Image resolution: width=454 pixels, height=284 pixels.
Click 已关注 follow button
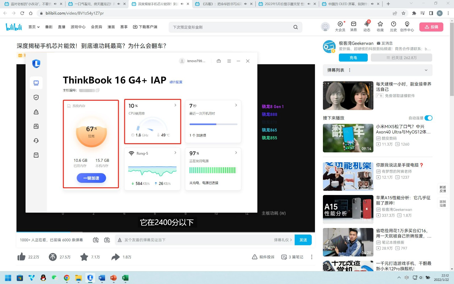coord(402,58)
